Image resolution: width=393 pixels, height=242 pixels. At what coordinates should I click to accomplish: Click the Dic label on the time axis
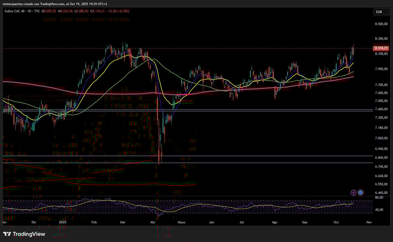click(x=34, y=222)
